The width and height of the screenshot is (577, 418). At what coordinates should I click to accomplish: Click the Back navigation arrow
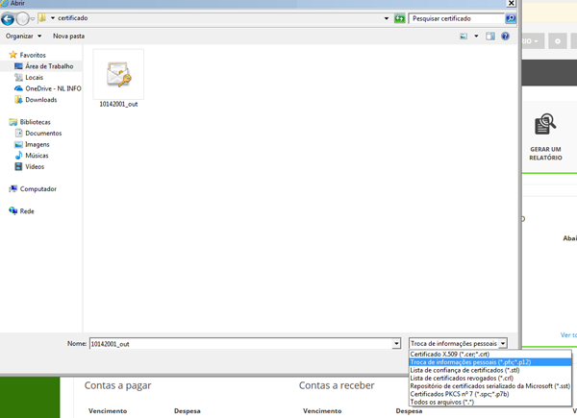[8, 18]
